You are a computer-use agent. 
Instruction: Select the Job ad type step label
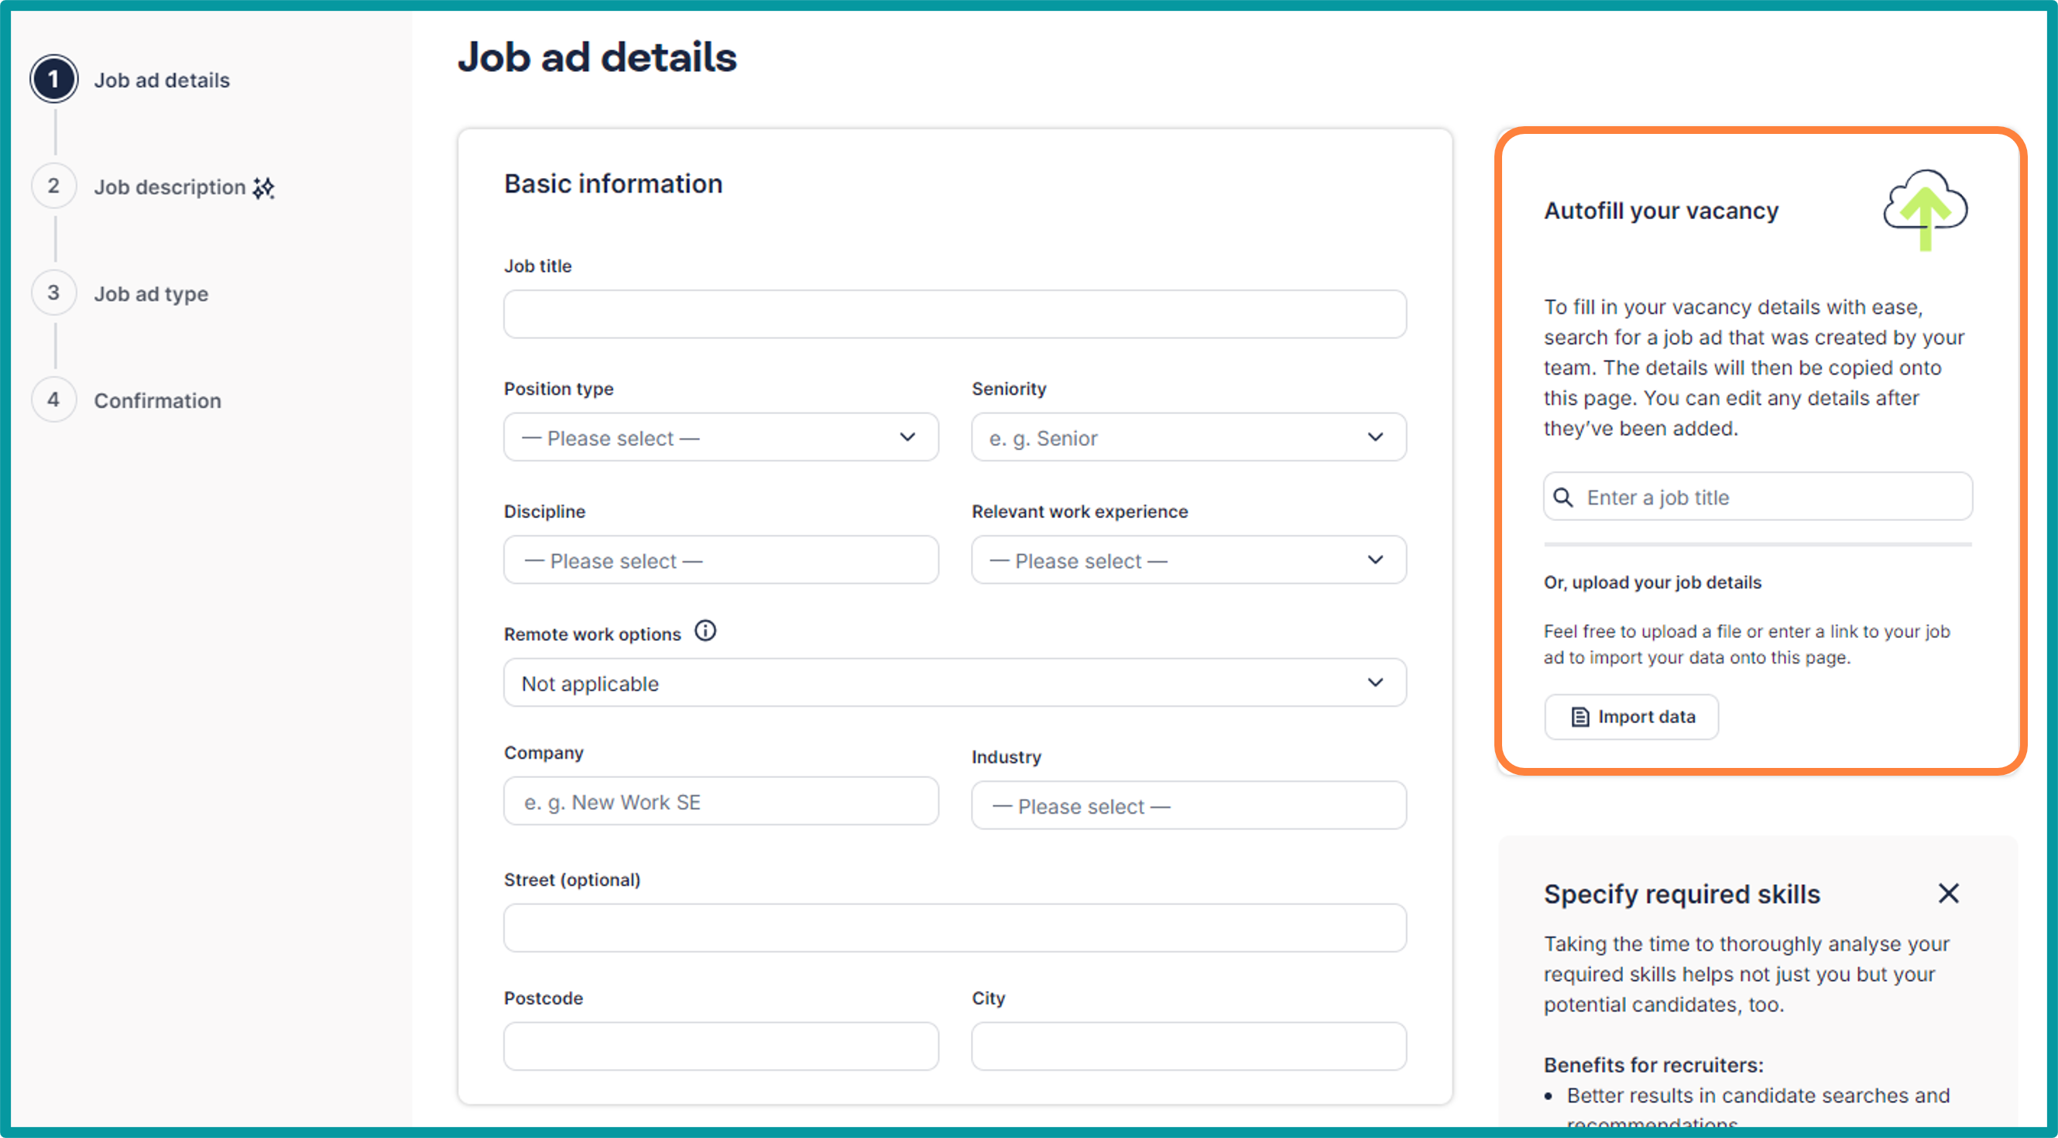tap(151, 294)
